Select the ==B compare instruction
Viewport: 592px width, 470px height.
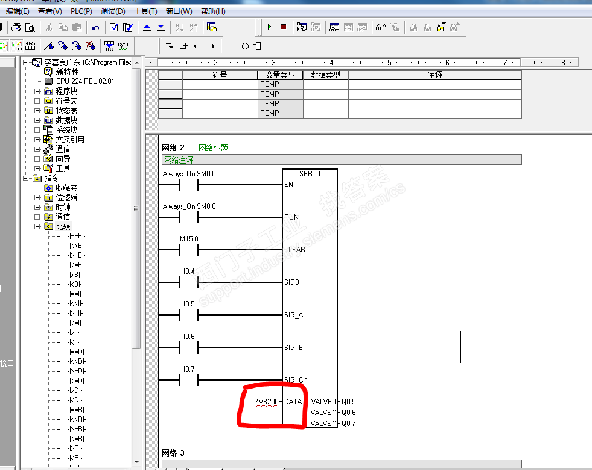[77, 237]
